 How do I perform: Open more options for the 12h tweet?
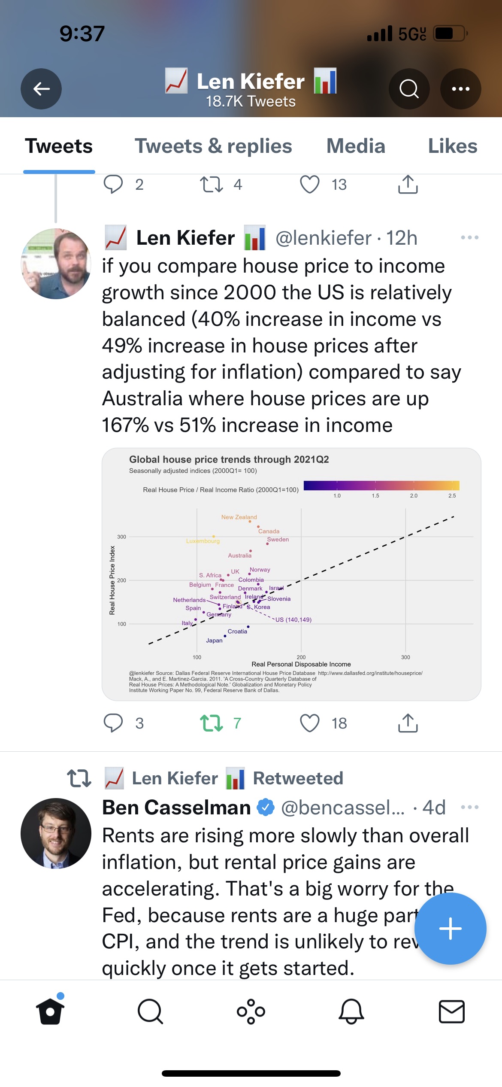(x=469, y=237)
